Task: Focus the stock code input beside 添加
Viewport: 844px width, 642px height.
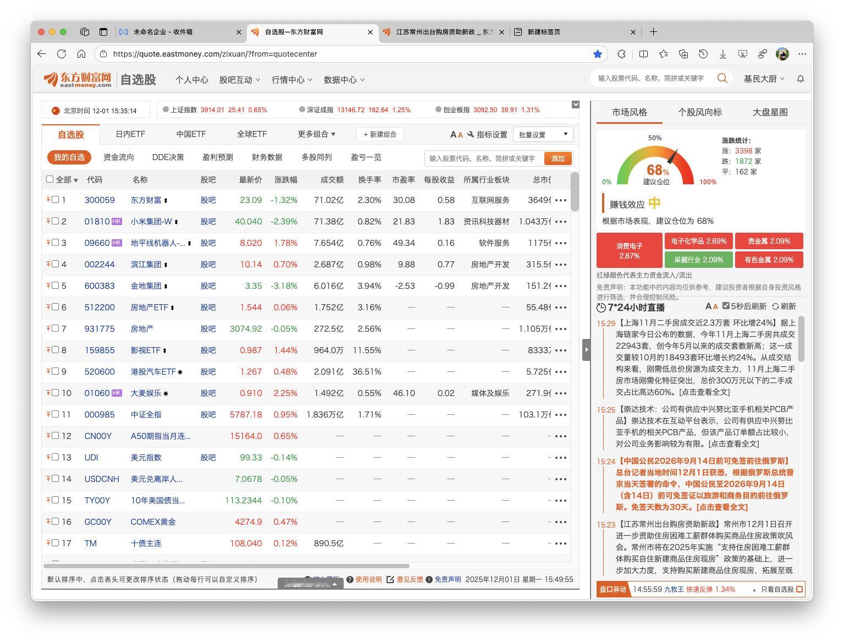Action: (x=484, y=158)
